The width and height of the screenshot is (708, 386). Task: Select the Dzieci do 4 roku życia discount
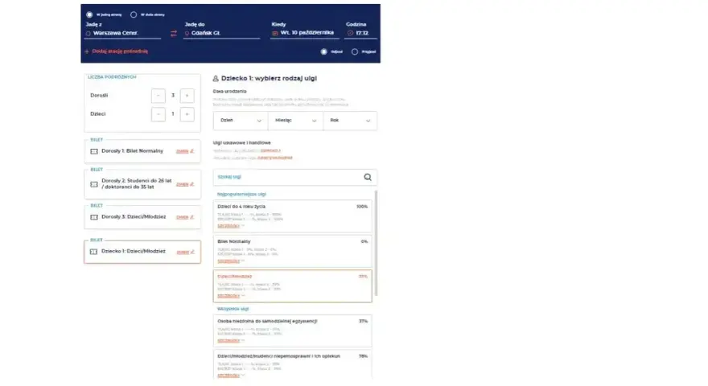click(x=293, y=216)
